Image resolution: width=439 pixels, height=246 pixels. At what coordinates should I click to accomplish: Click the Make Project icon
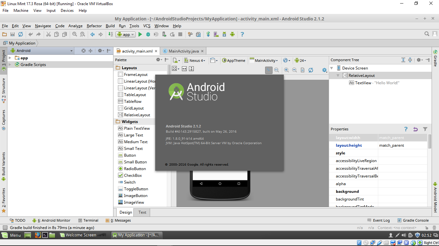click(x=111, y=34)
